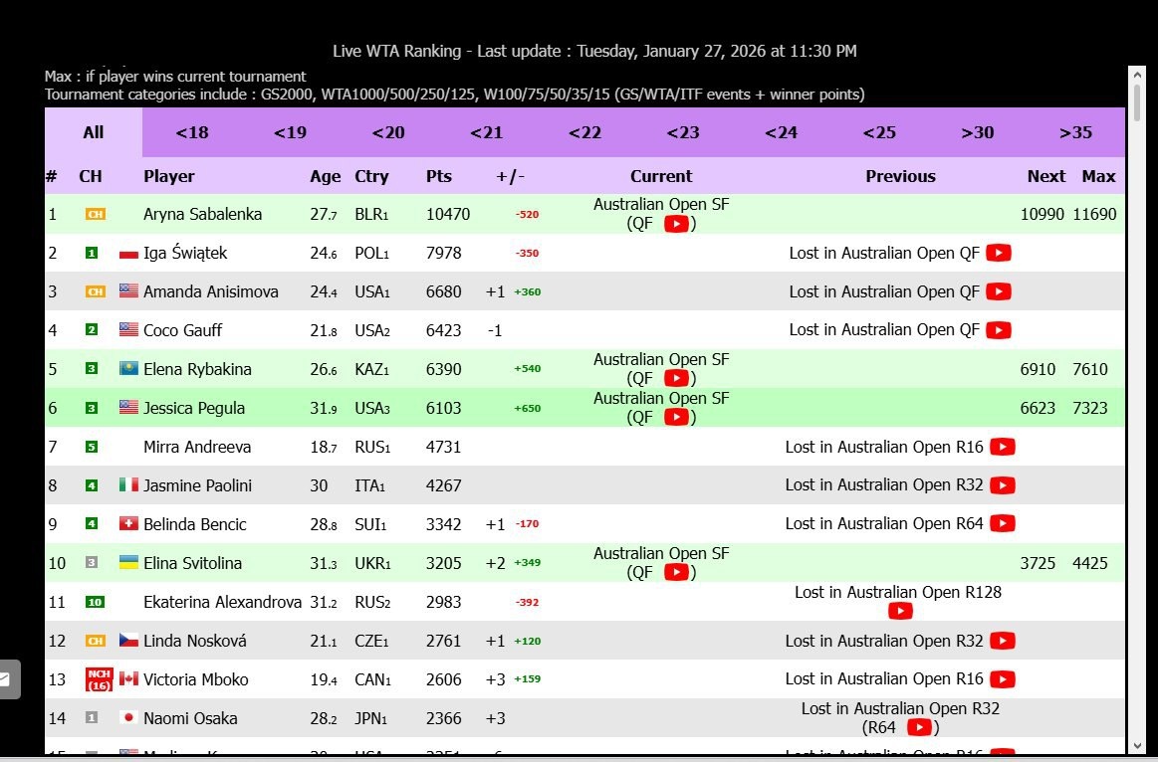Select the <25 age filter tab

pos(879,132)
